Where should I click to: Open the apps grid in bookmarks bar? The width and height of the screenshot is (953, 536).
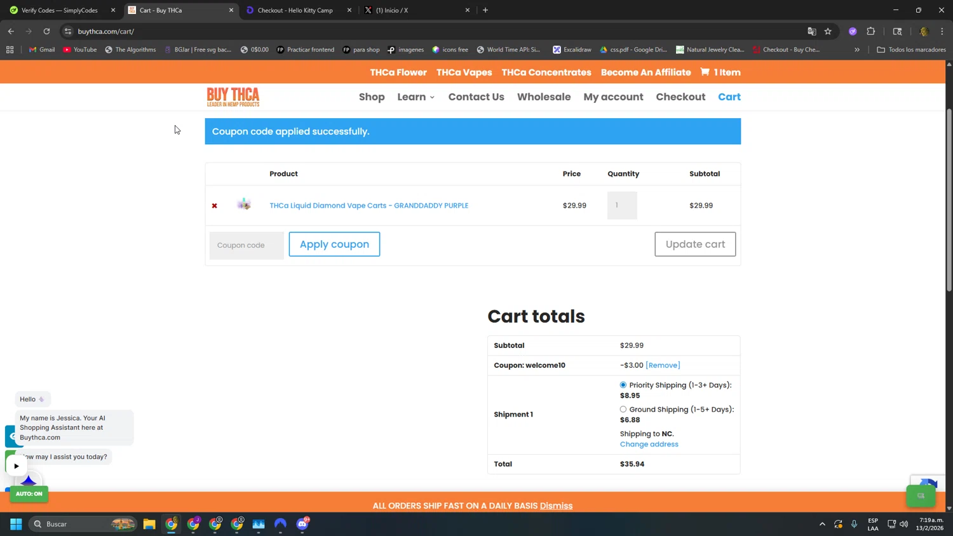click(10, 50)
